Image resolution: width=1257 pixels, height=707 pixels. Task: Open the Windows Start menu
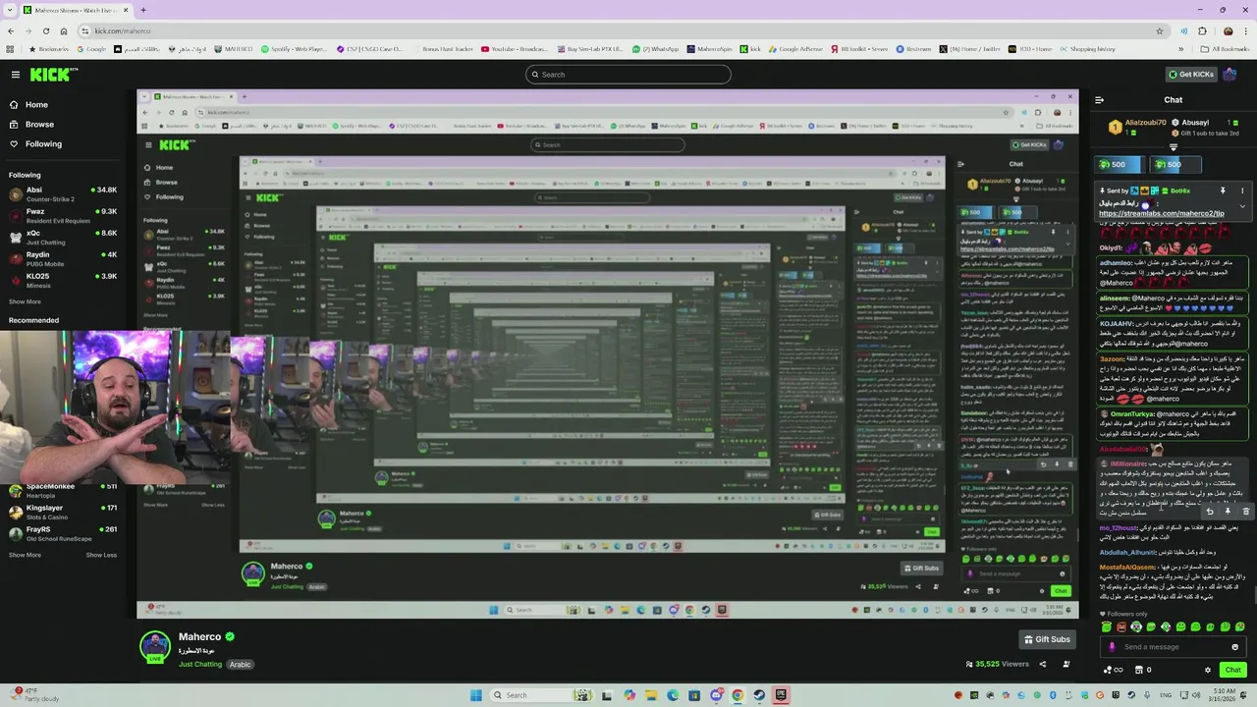point(476,695)
